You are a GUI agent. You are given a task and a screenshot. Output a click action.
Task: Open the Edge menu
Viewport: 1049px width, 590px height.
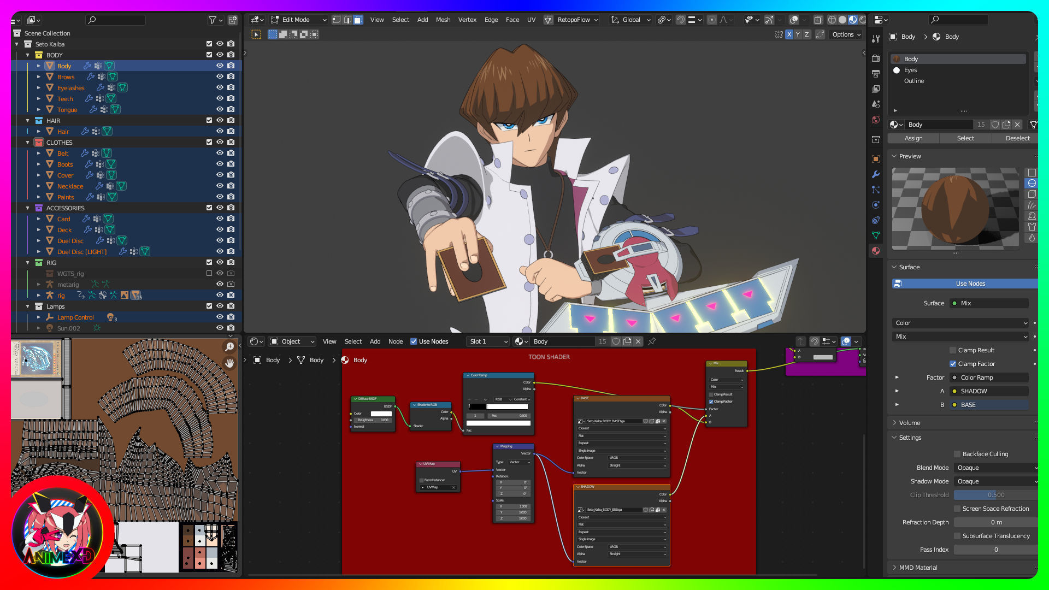(x=491, y=20)
